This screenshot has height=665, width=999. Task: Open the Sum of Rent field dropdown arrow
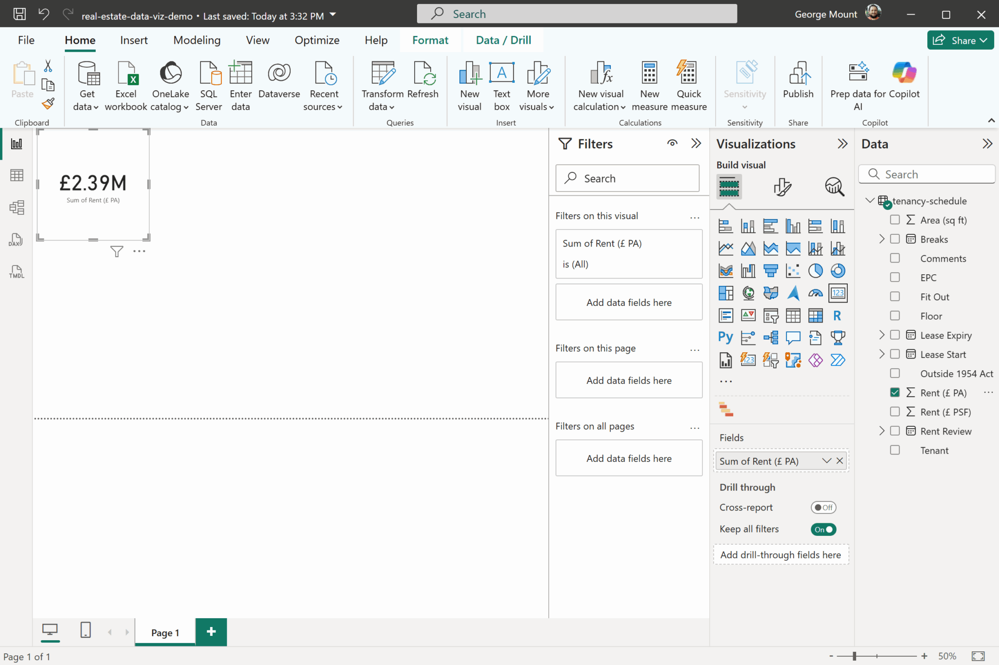(826, 461)
